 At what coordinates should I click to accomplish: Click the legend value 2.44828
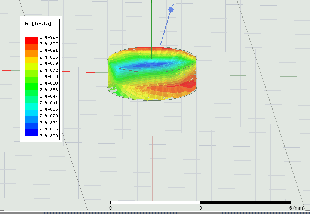(49, 116)
